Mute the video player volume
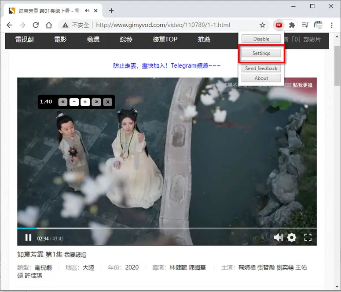 coord(278,237)
